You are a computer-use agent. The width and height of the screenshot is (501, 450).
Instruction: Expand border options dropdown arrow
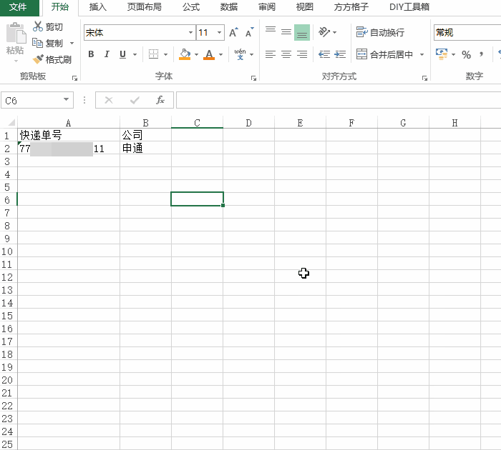tap(165, 54)
